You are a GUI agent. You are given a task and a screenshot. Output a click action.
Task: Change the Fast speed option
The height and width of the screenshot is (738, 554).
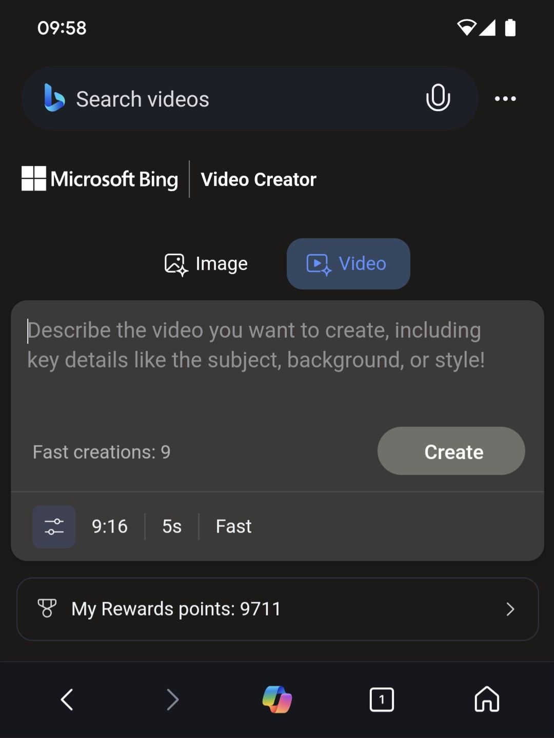pyautogui.click(x=234, y=526)
